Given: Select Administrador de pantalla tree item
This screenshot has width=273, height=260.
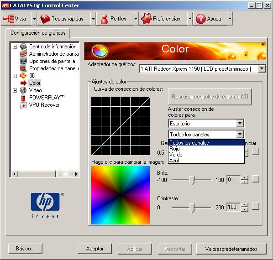Looking at the screenshot, I should pos(54,54).
